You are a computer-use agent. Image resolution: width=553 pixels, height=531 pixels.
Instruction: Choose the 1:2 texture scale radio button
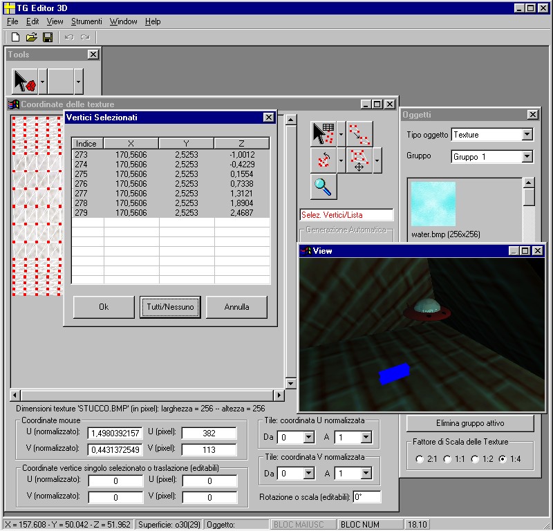pyautogui.click(x=474, y=458)
